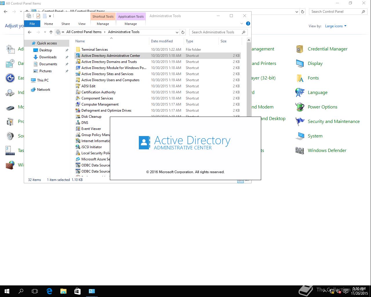
Task: Click Component Services shortcut icon
Action: (x=78, y=98)
